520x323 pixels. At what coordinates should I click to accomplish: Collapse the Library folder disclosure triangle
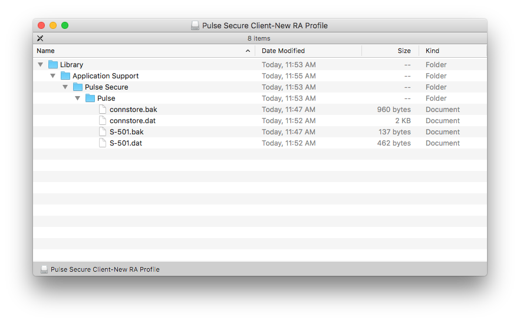tap(41, 64)
